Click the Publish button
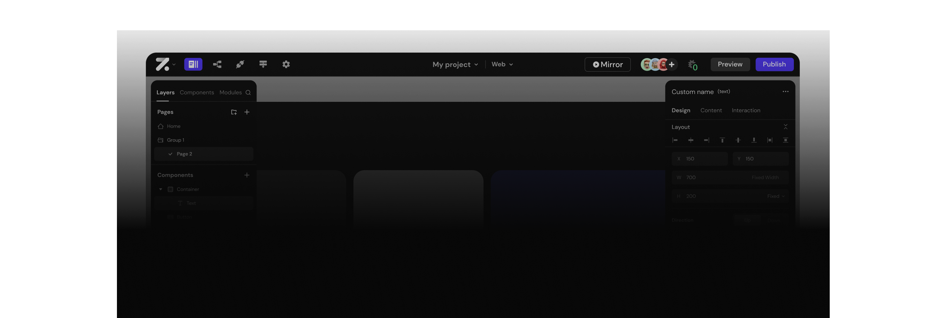 click(774, 64)
